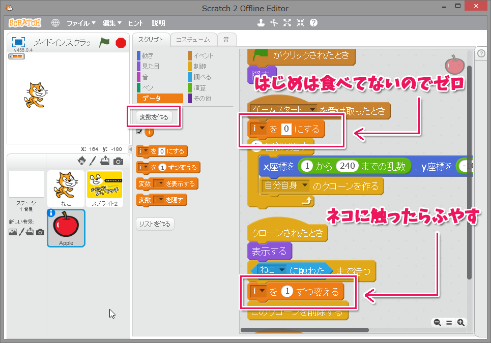Screen dimensions: 491x343
Task: Click value 0 field in script block
Action: tap(286, 129)
